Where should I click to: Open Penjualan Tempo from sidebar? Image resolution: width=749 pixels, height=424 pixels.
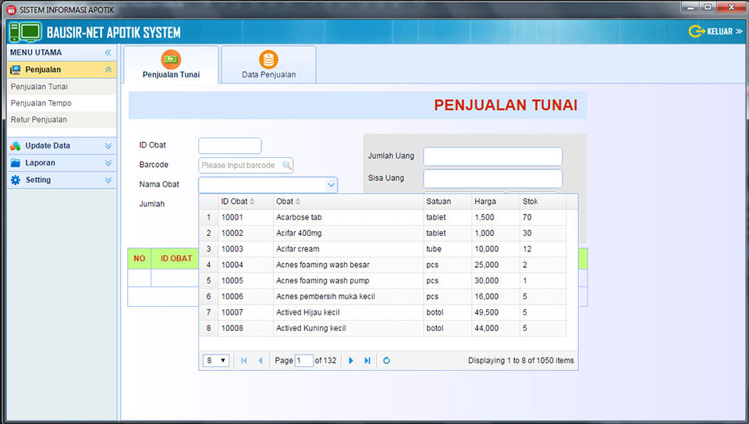[x=41, y=103]
